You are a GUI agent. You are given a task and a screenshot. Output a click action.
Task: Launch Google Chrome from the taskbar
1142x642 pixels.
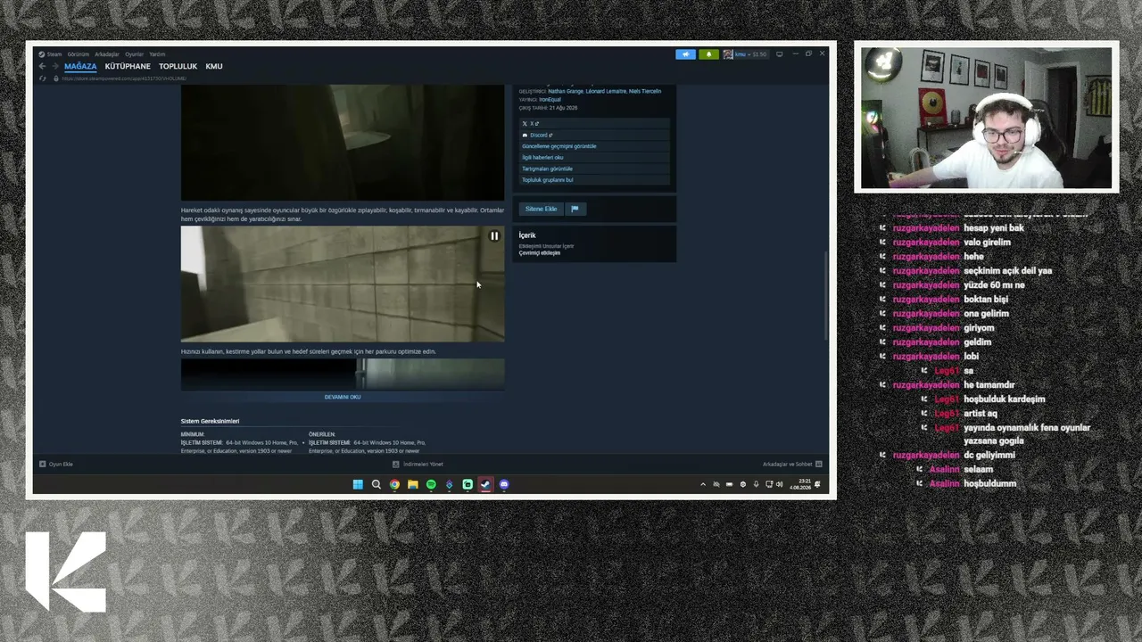coord(394,484)
